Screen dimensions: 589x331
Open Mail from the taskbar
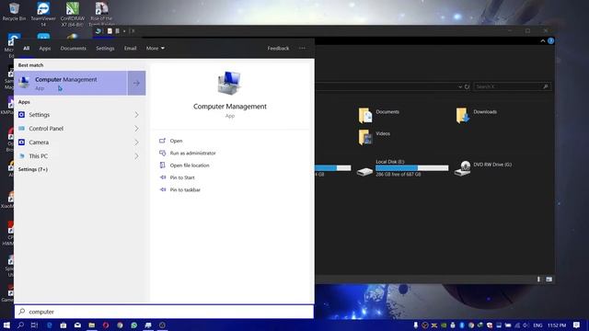tap(77, 325)
